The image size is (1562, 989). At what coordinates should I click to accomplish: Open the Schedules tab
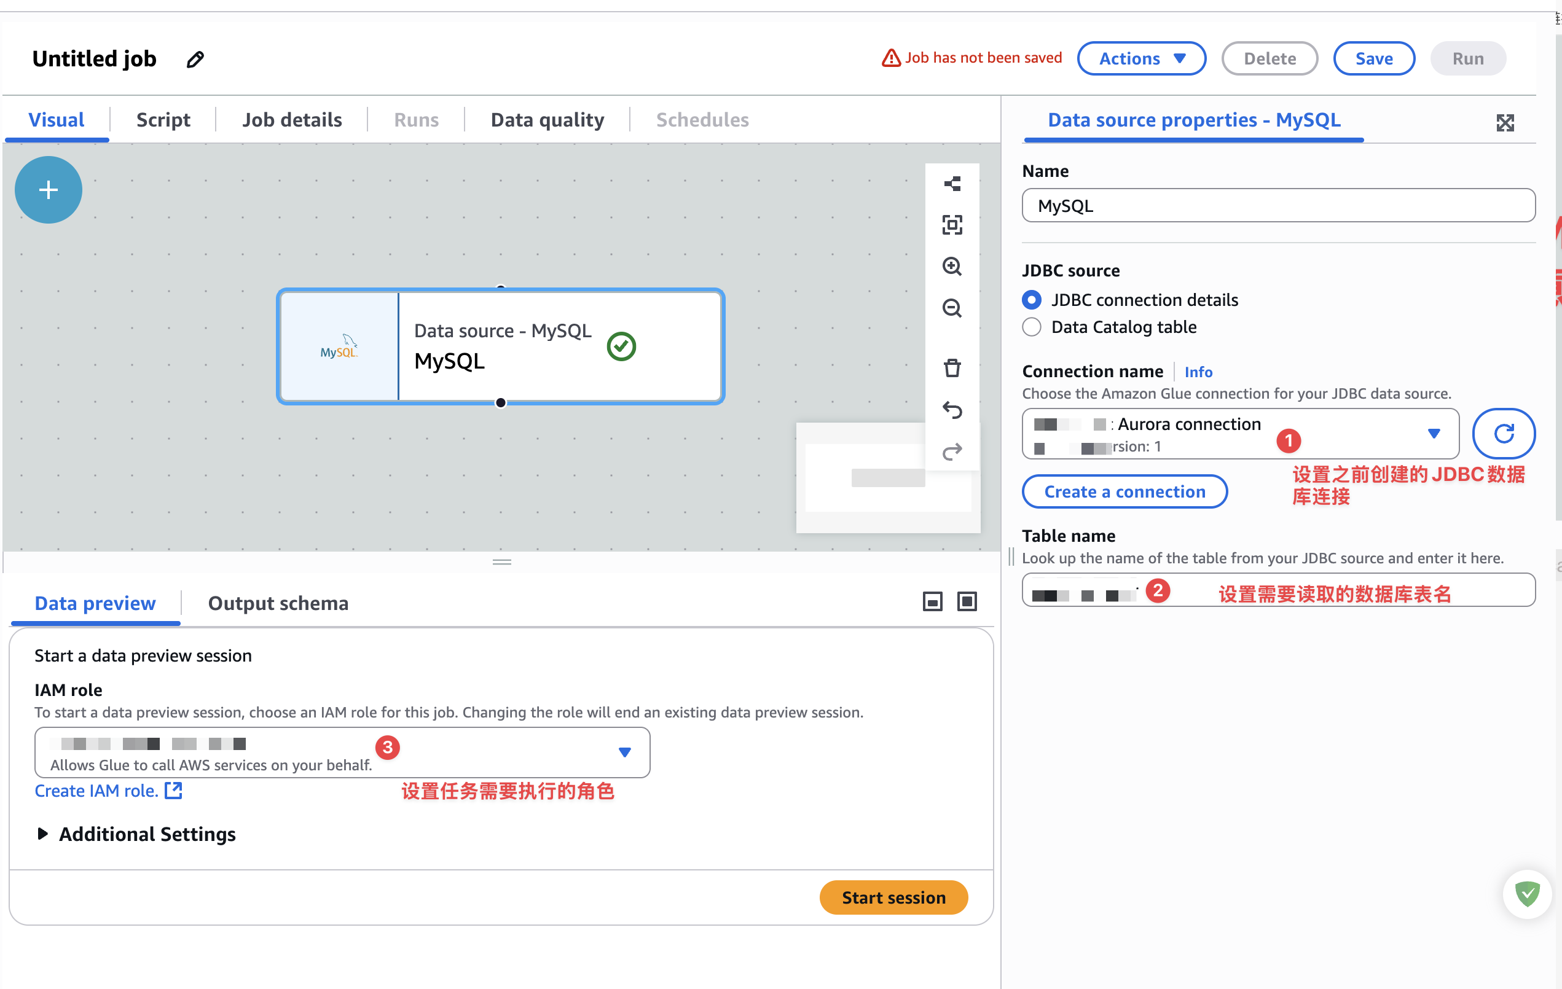coord(702,120)
